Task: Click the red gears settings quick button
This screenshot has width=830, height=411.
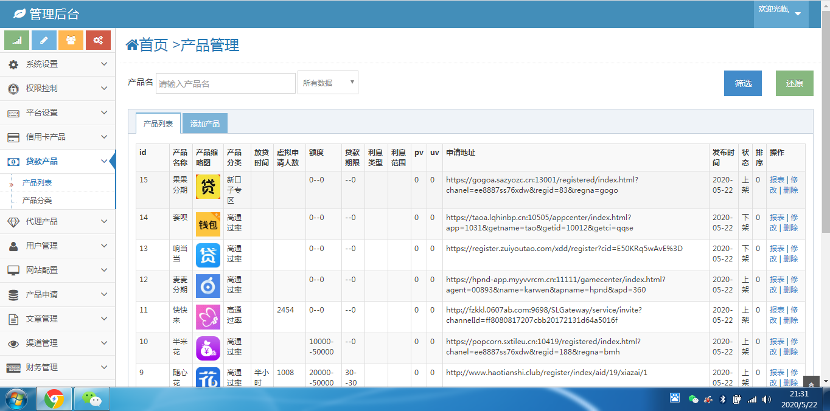Action: 98,40
